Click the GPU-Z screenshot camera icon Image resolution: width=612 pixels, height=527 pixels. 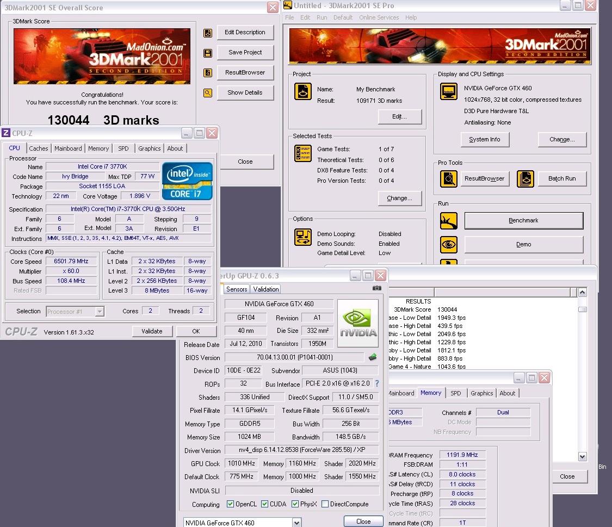tap(376, 288)
